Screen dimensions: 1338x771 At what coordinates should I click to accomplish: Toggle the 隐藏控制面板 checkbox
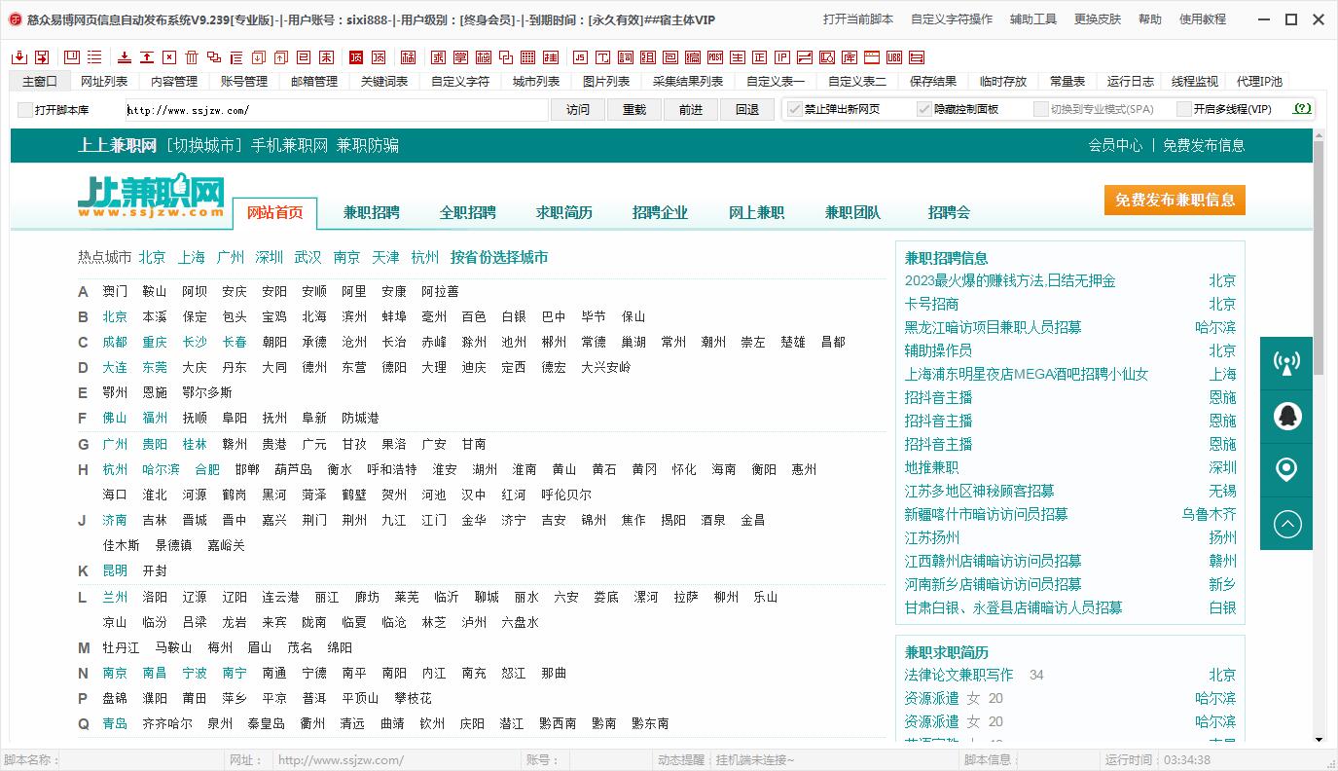point(924,109)
